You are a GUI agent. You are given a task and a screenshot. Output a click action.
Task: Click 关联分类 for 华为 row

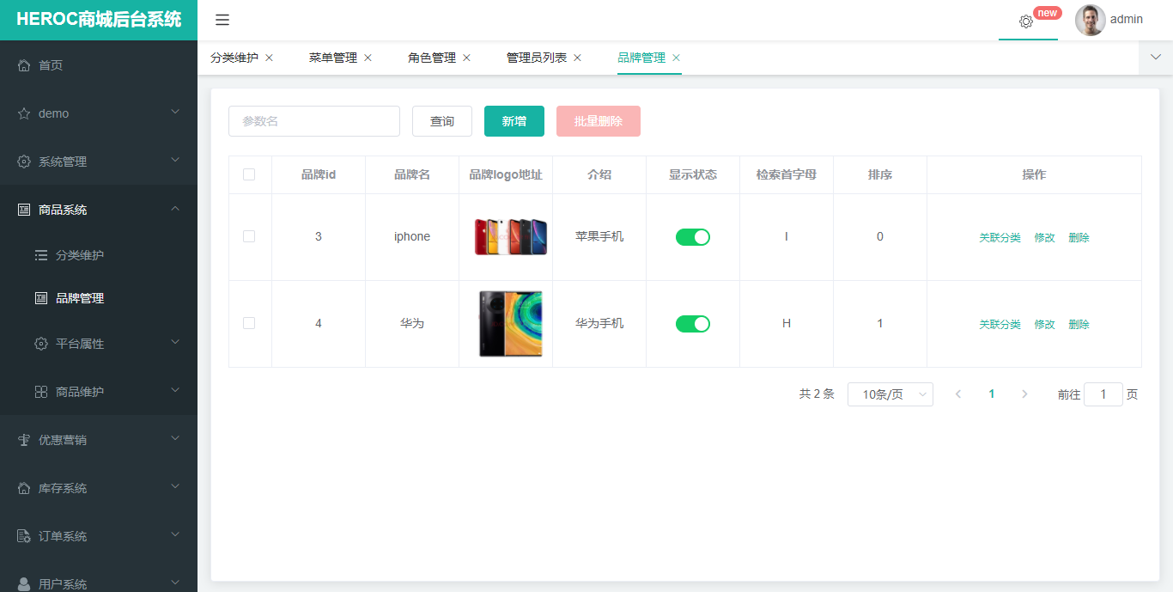(1000, 325)
